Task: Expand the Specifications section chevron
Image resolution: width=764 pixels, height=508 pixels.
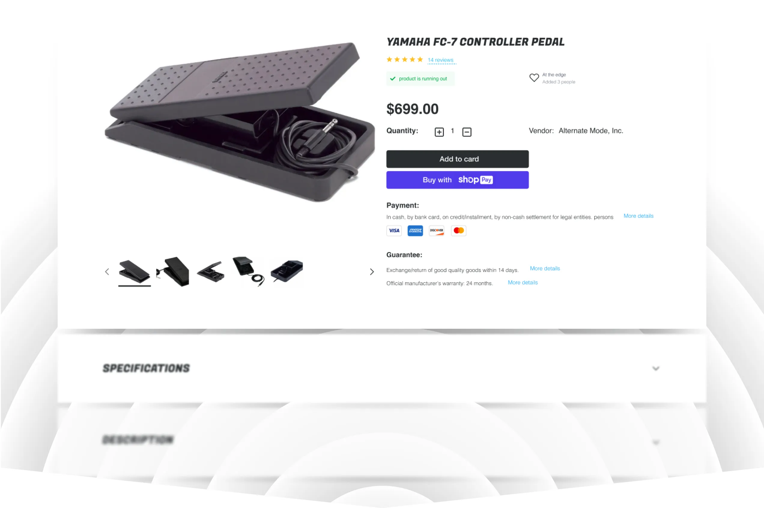Action: click(656, 368)
